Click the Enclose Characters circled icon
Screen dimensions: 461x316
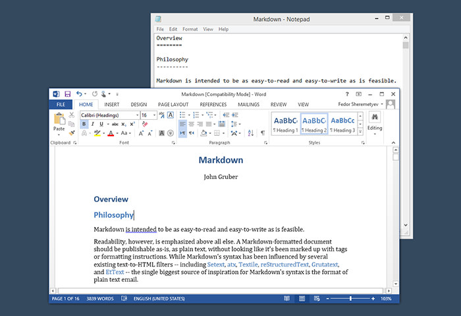click(171, 133)
